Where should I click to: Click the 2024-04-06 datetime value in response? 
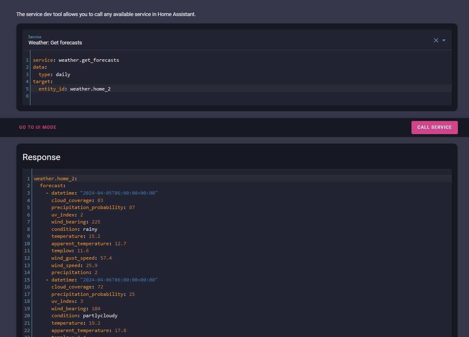[x=119, y=280]
